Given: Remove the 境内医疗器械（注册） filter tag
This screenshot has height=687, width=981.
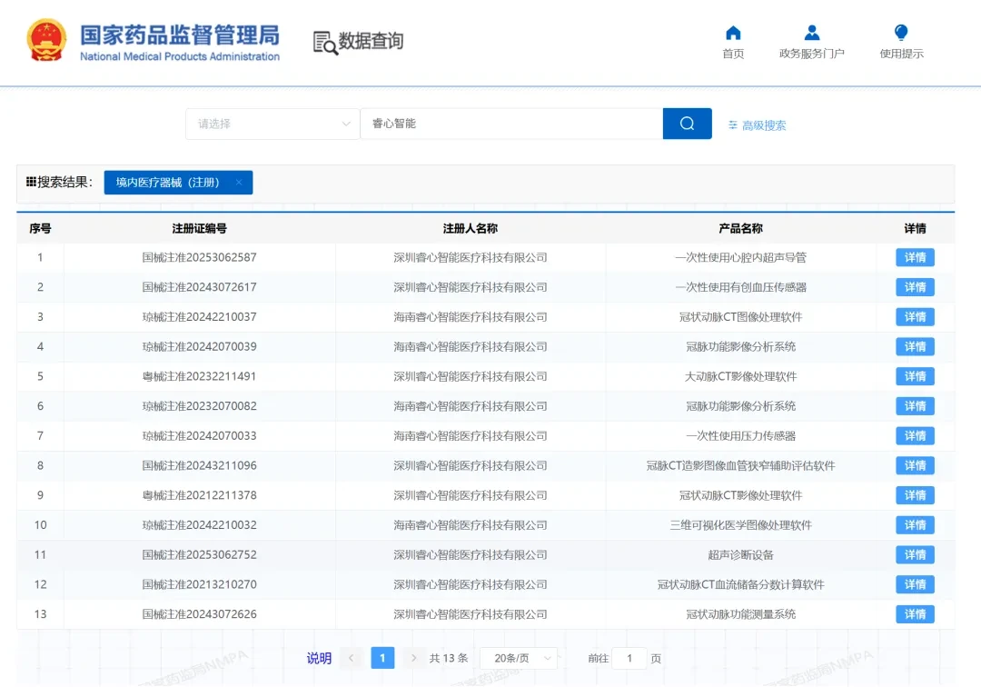Looking at the screenshot, I should [238, 182].
